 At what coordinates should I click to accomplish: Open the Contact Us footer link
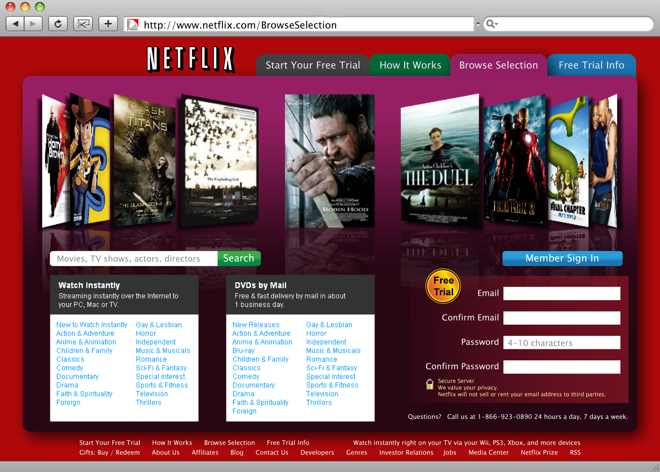pos(272,452)
